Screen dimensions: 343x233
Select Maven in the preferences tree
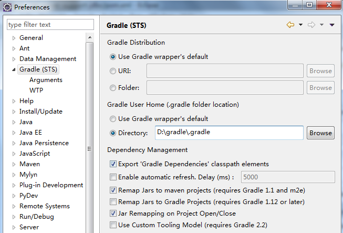pyautogui.click(x=29, y=164)
